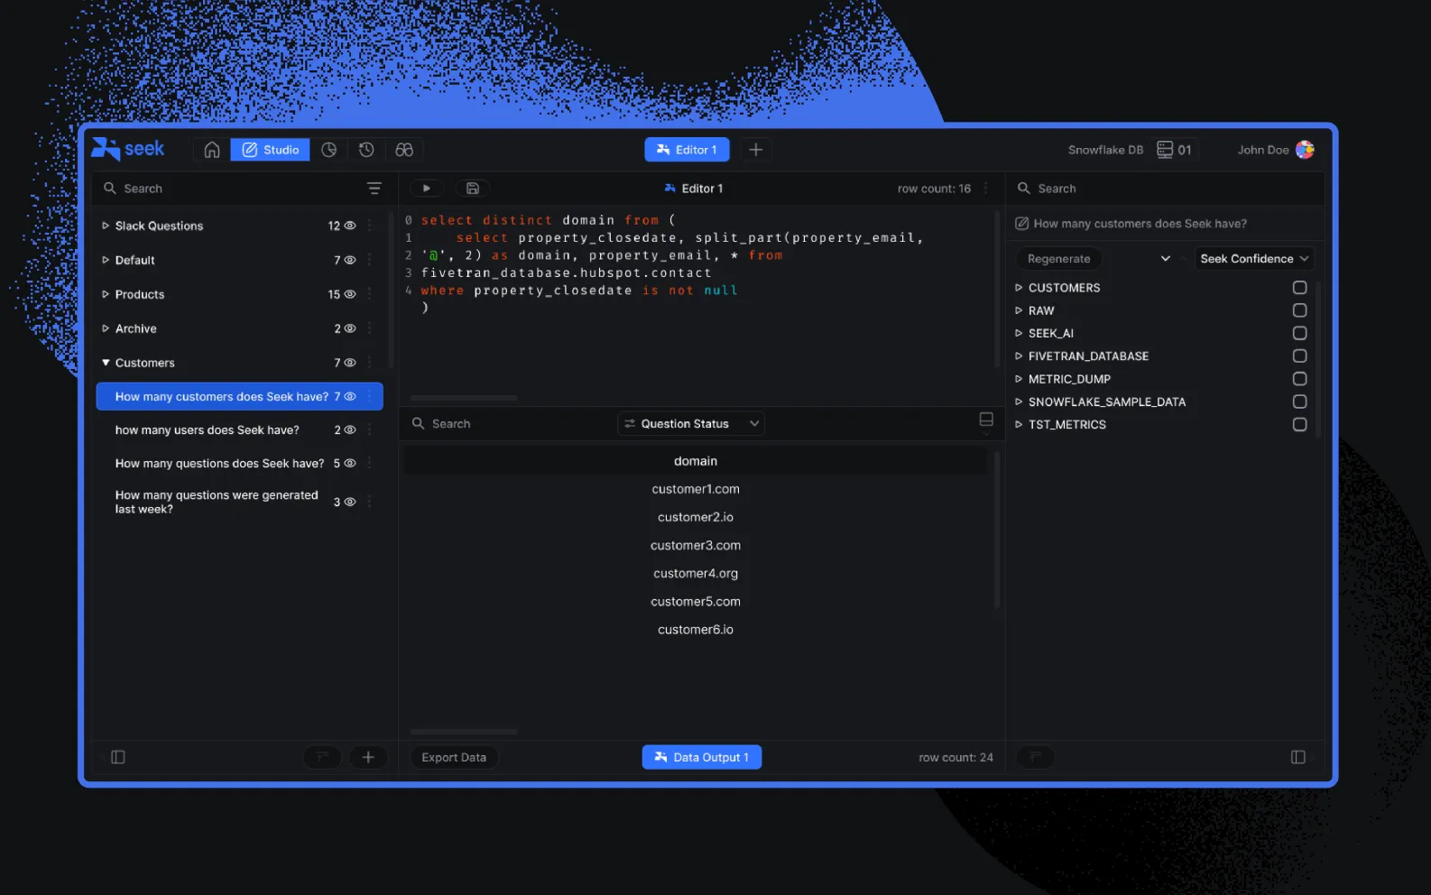Edit the question title with pencil icon
This screenshot has width=1431, height=895.
(x=1021, y=224)
